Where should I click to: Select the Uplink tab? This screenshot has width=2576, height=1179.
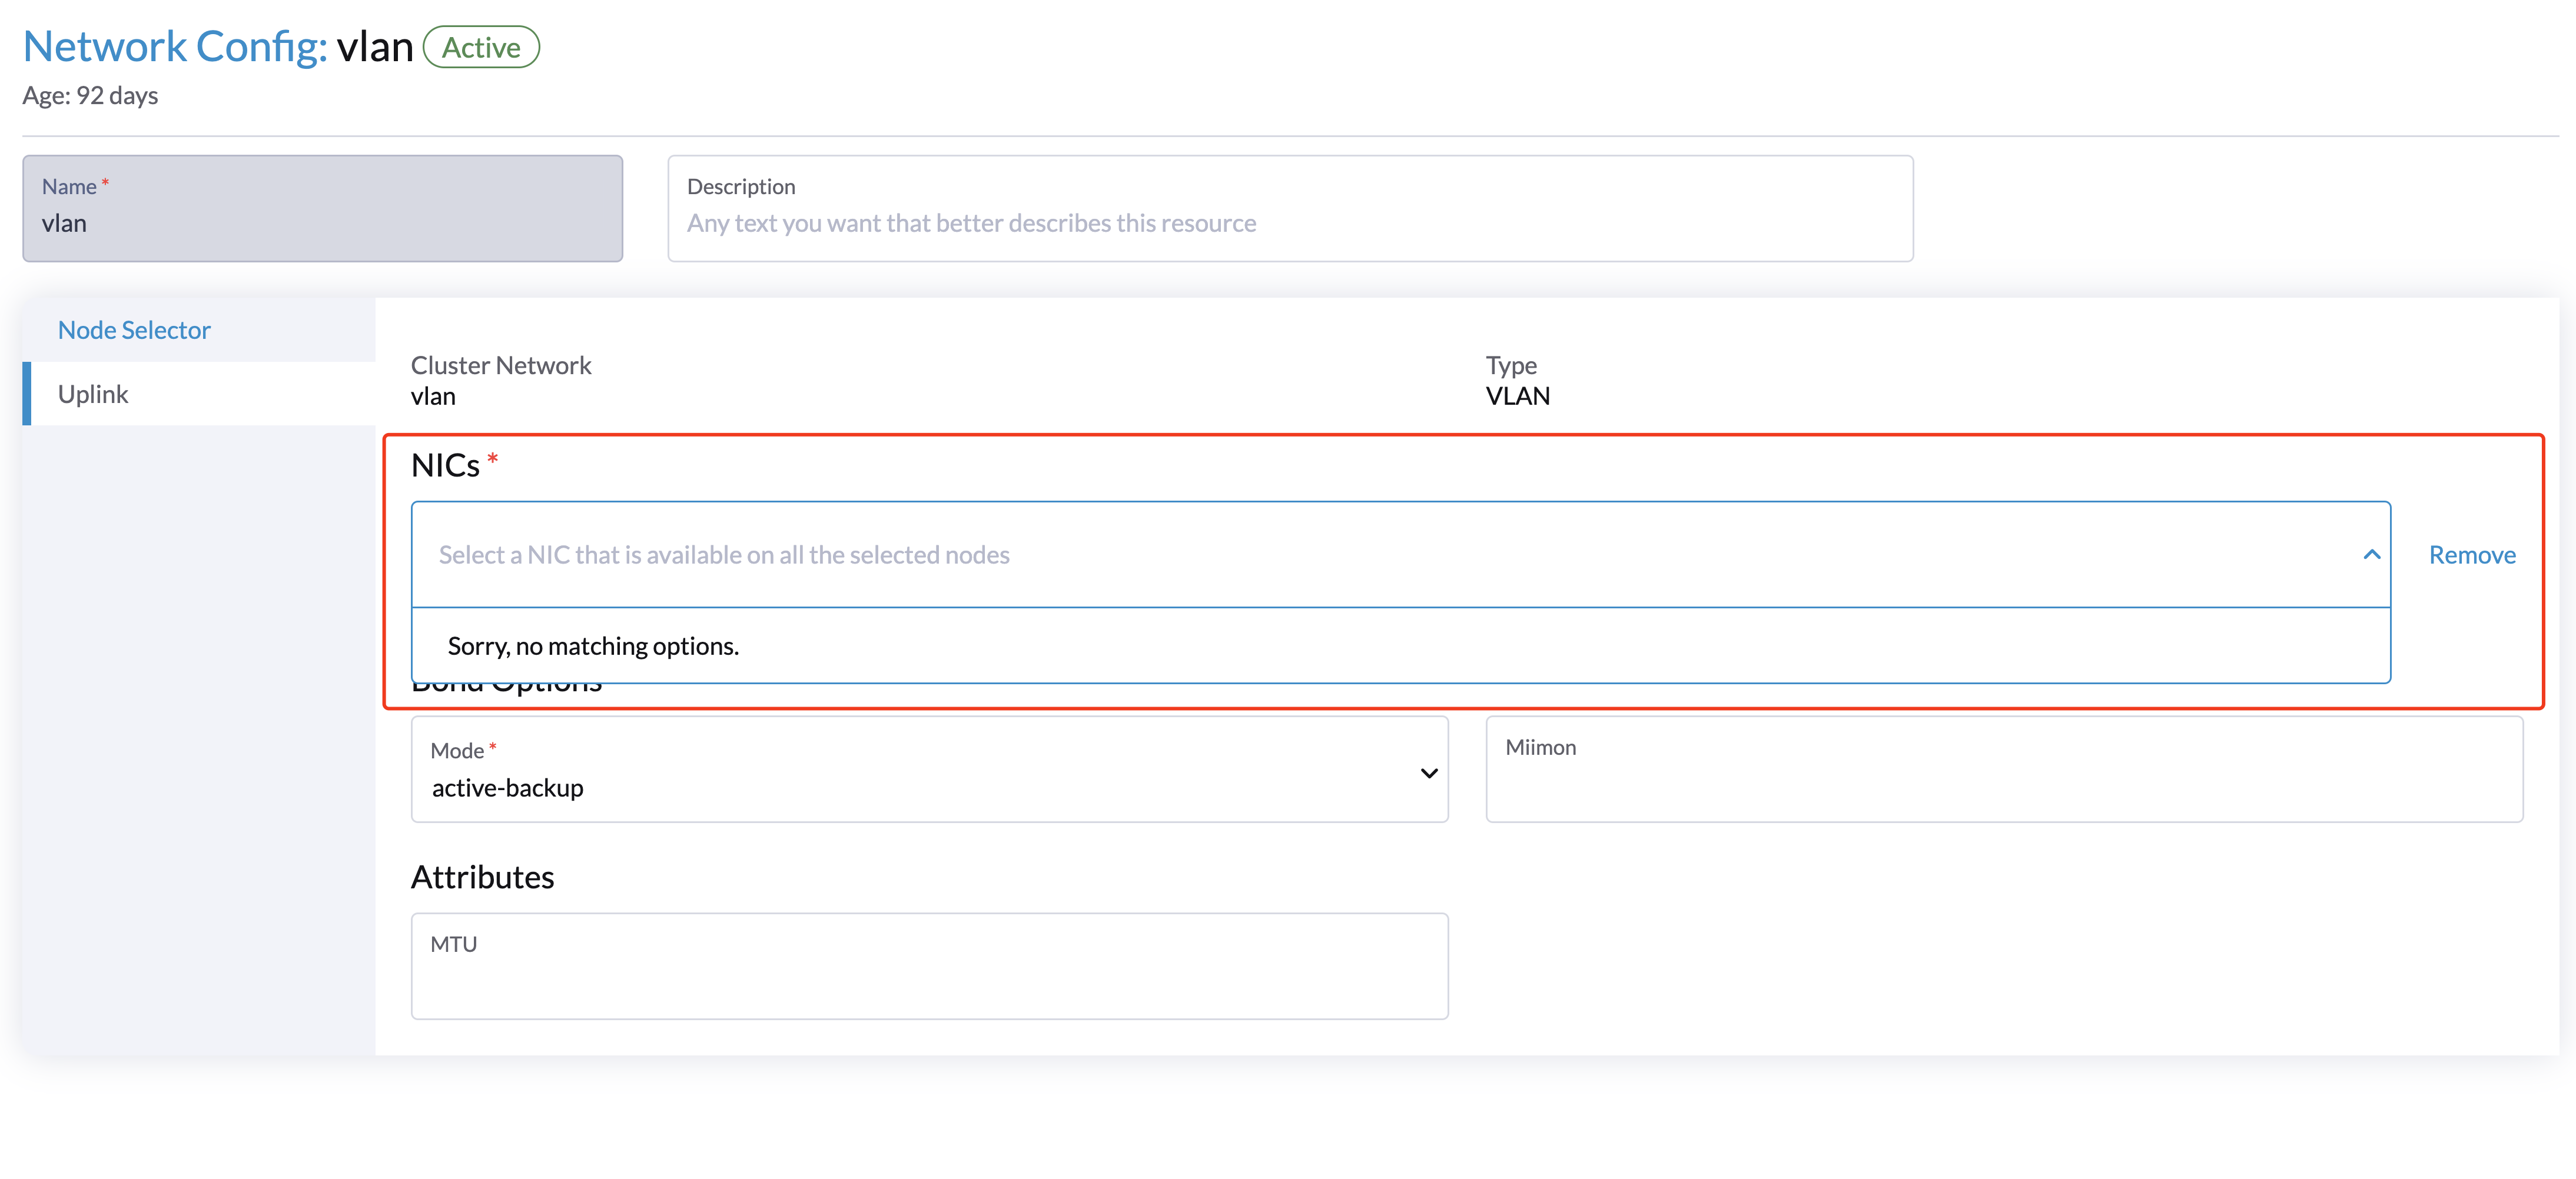point(93,394)
